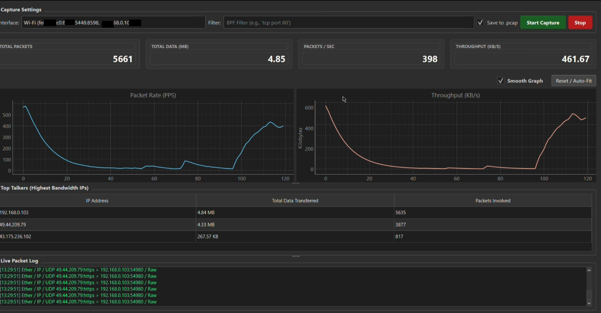Disable the Smooth Graph checkbox
601x313 pixels.
(501, 81)
